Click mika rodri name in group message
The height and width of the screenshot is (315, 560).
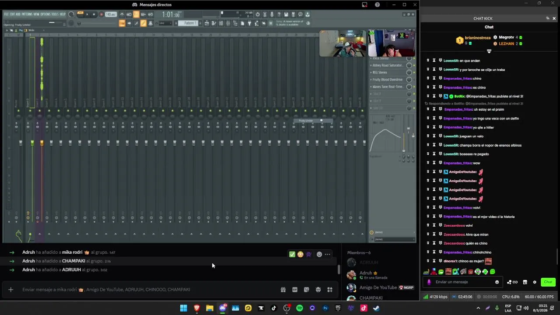(72, 252)
